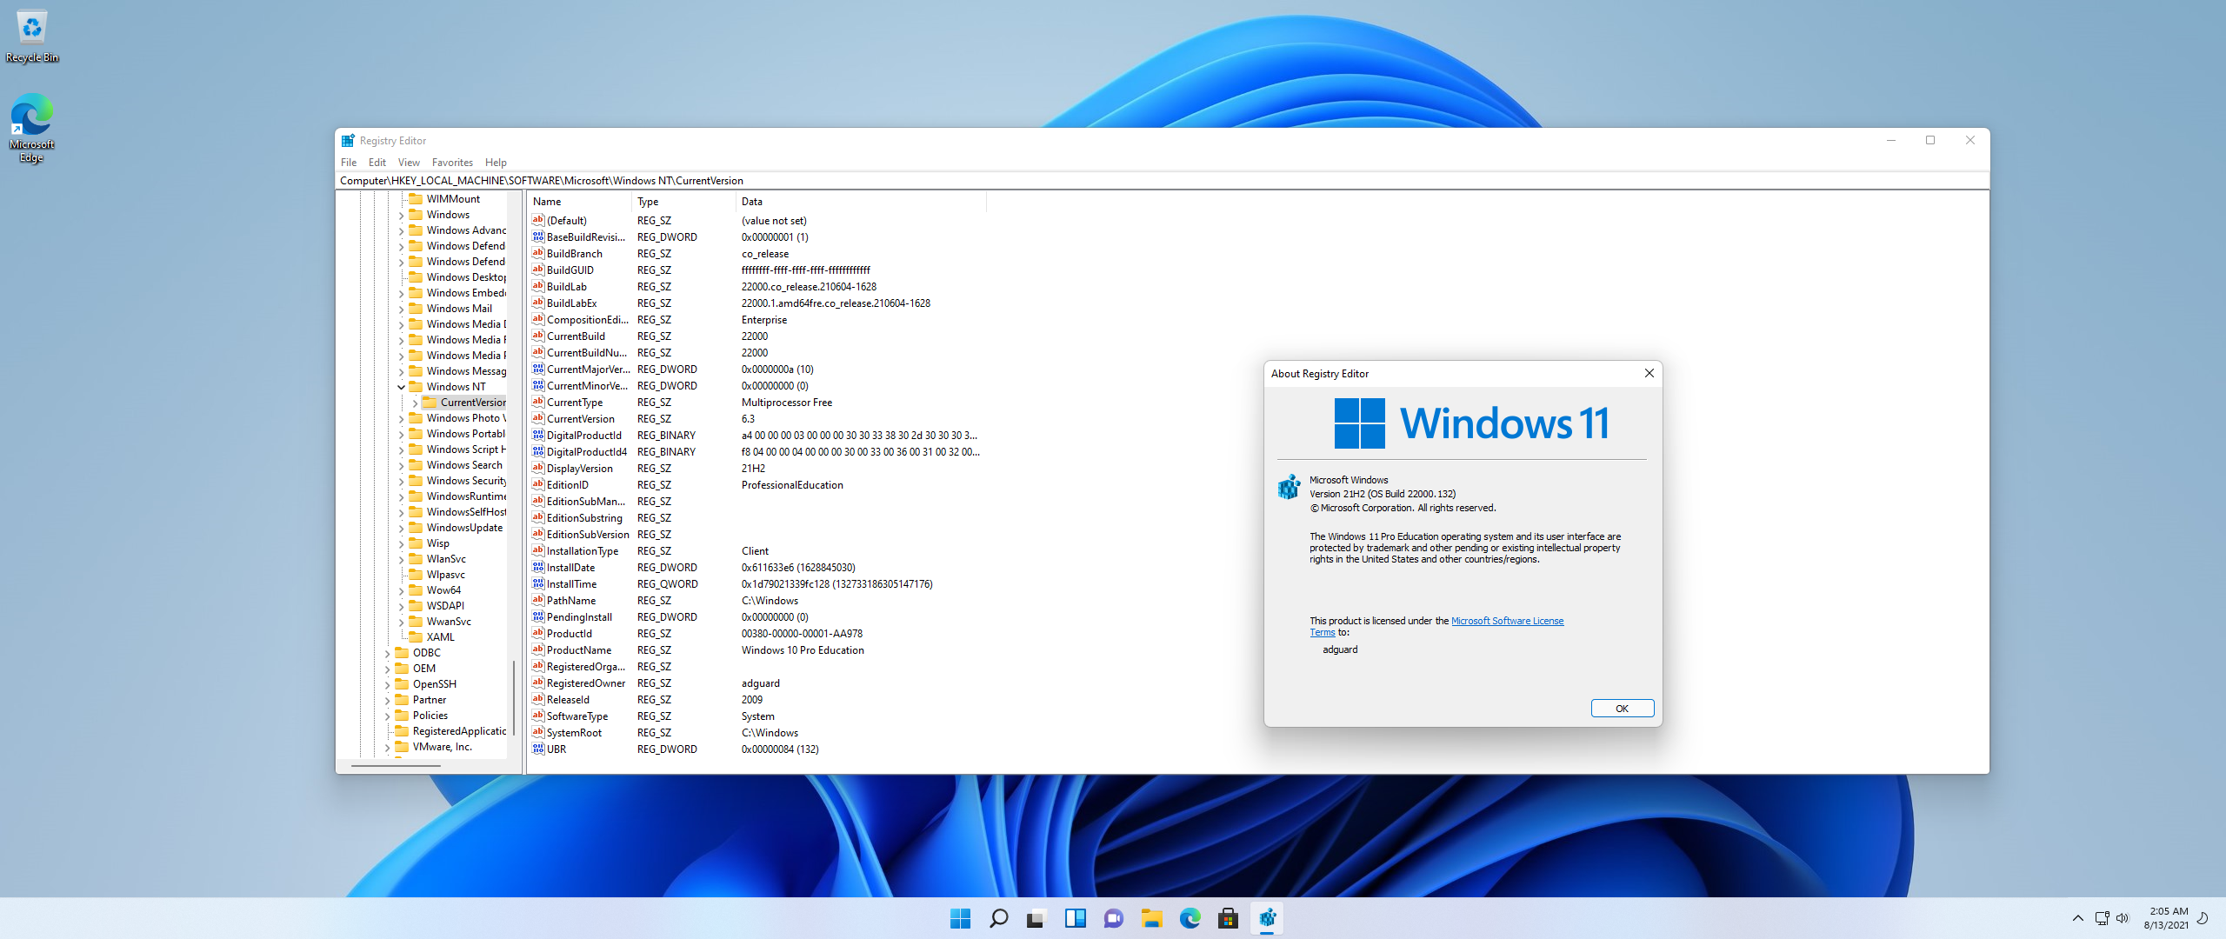Open Microsoft Store from the taskbar
Image resolution: width=2226 pixels, height=939 pixels.
pos(1228,918)
